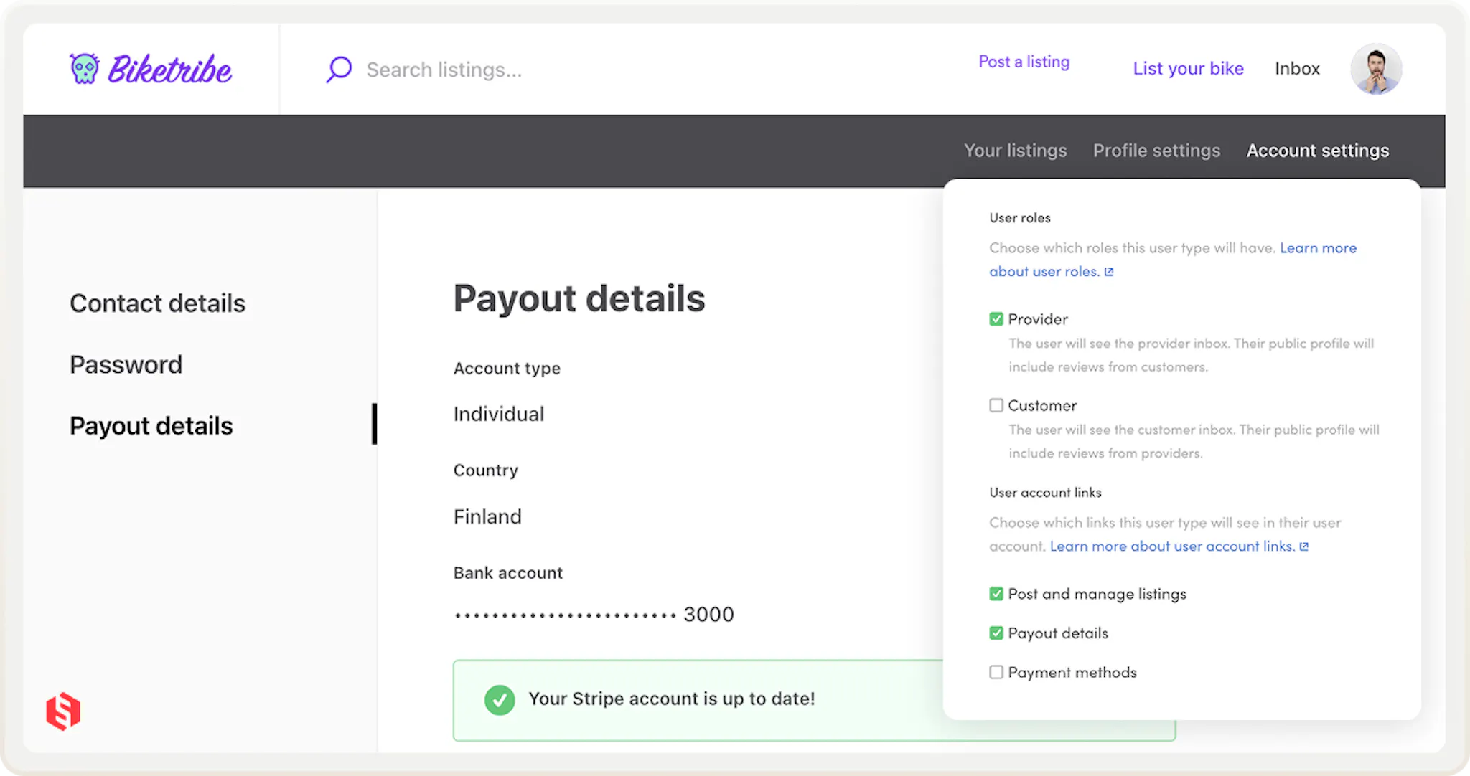
Task: Click external link icon after account links link
Action: tap(1304, 546)
